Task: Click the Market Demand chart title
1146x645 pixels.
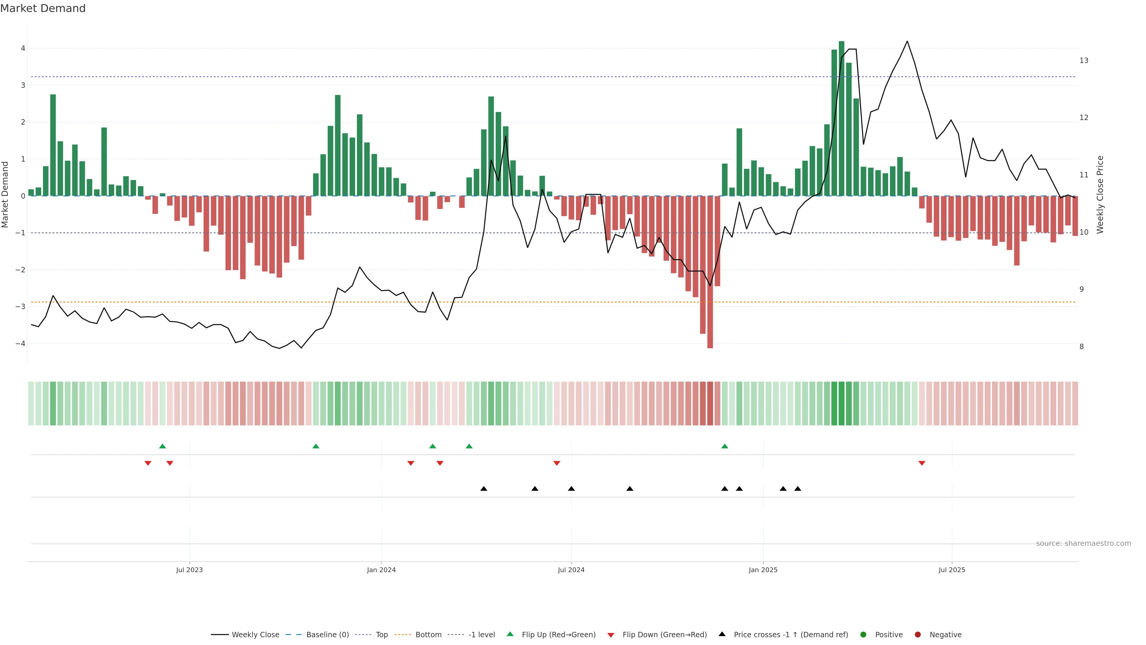Action: point(43,8)
